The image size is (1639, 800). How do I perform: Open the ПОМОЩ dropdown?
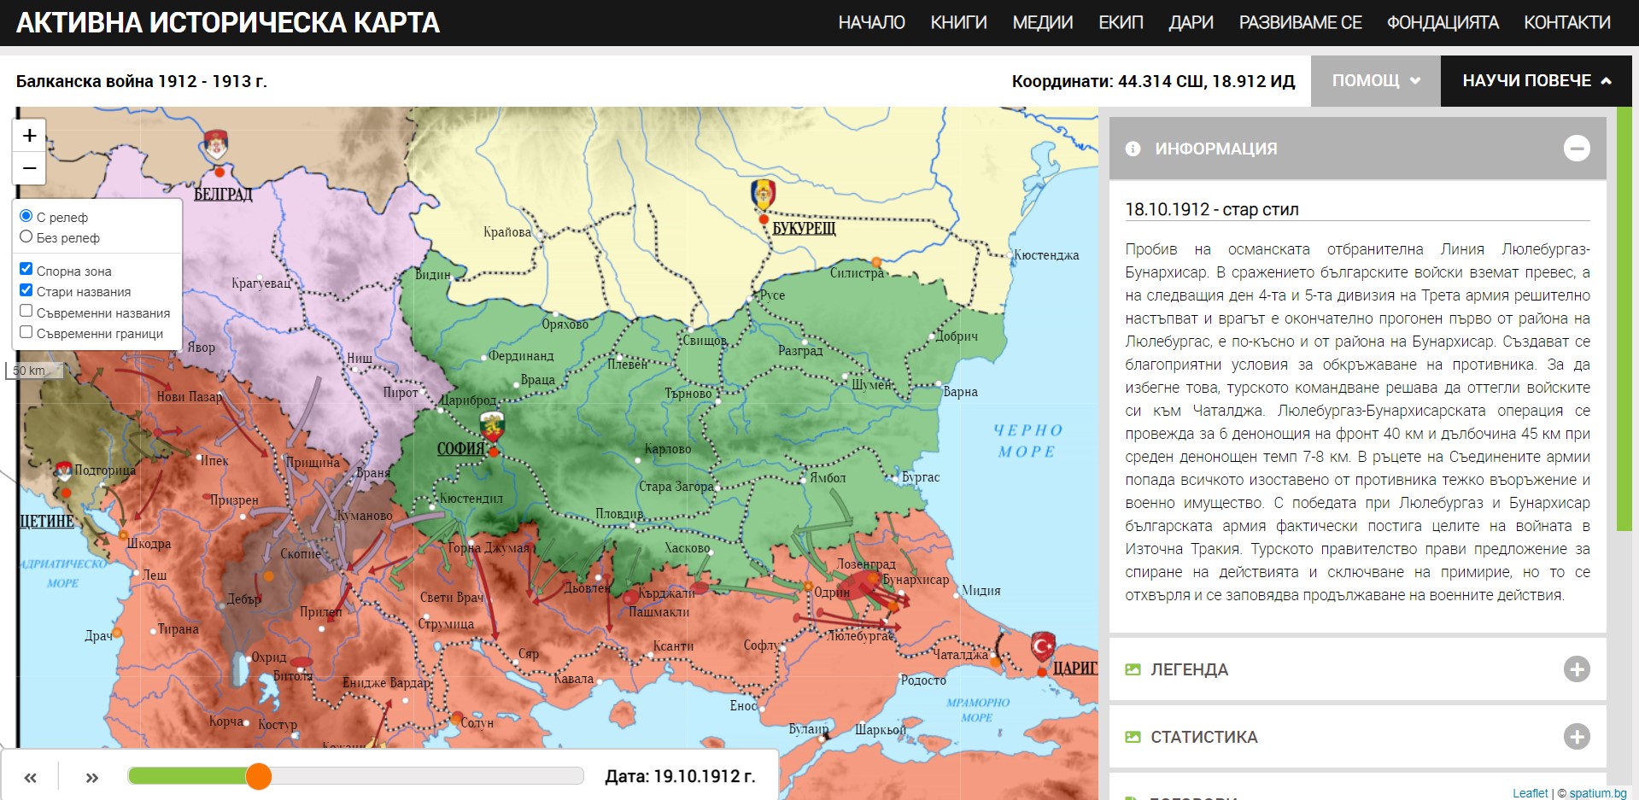[1375, 81]
